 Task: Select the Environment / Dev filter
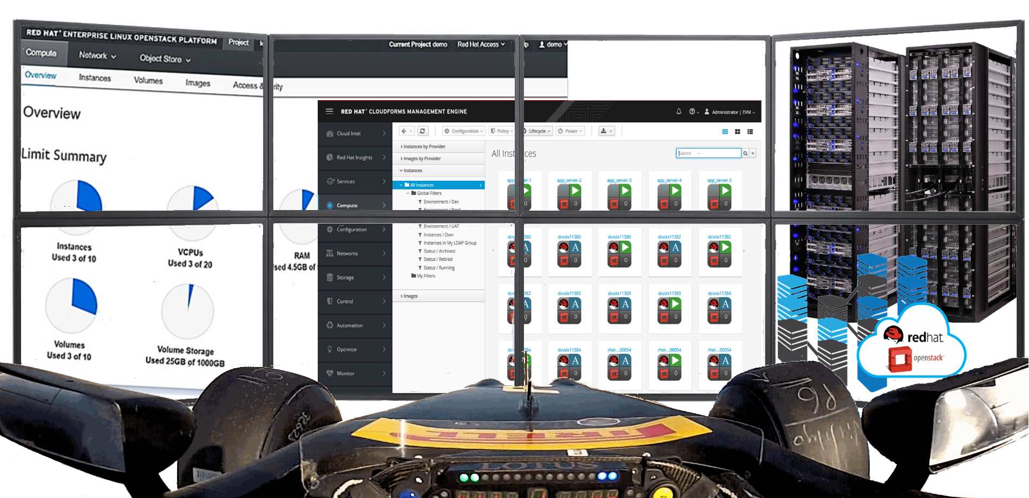pos(438,202)
